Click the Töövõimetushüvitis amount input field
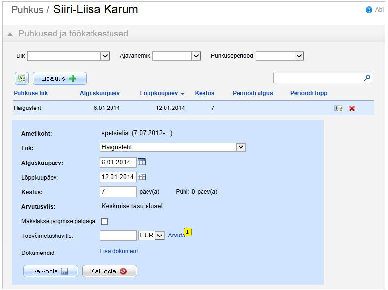Image resolution: width=388 pixels, height=290 pixels. 118,236
